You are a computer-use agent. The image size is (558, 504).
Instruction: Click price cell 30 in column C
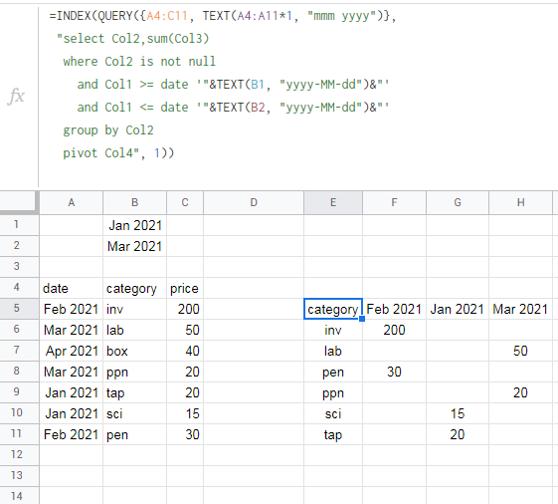pos(185,434)
